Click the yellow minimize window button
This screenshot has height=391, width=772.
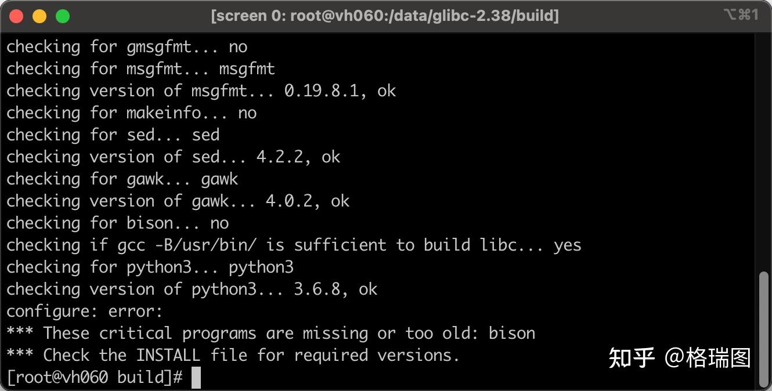click(39, 16)
